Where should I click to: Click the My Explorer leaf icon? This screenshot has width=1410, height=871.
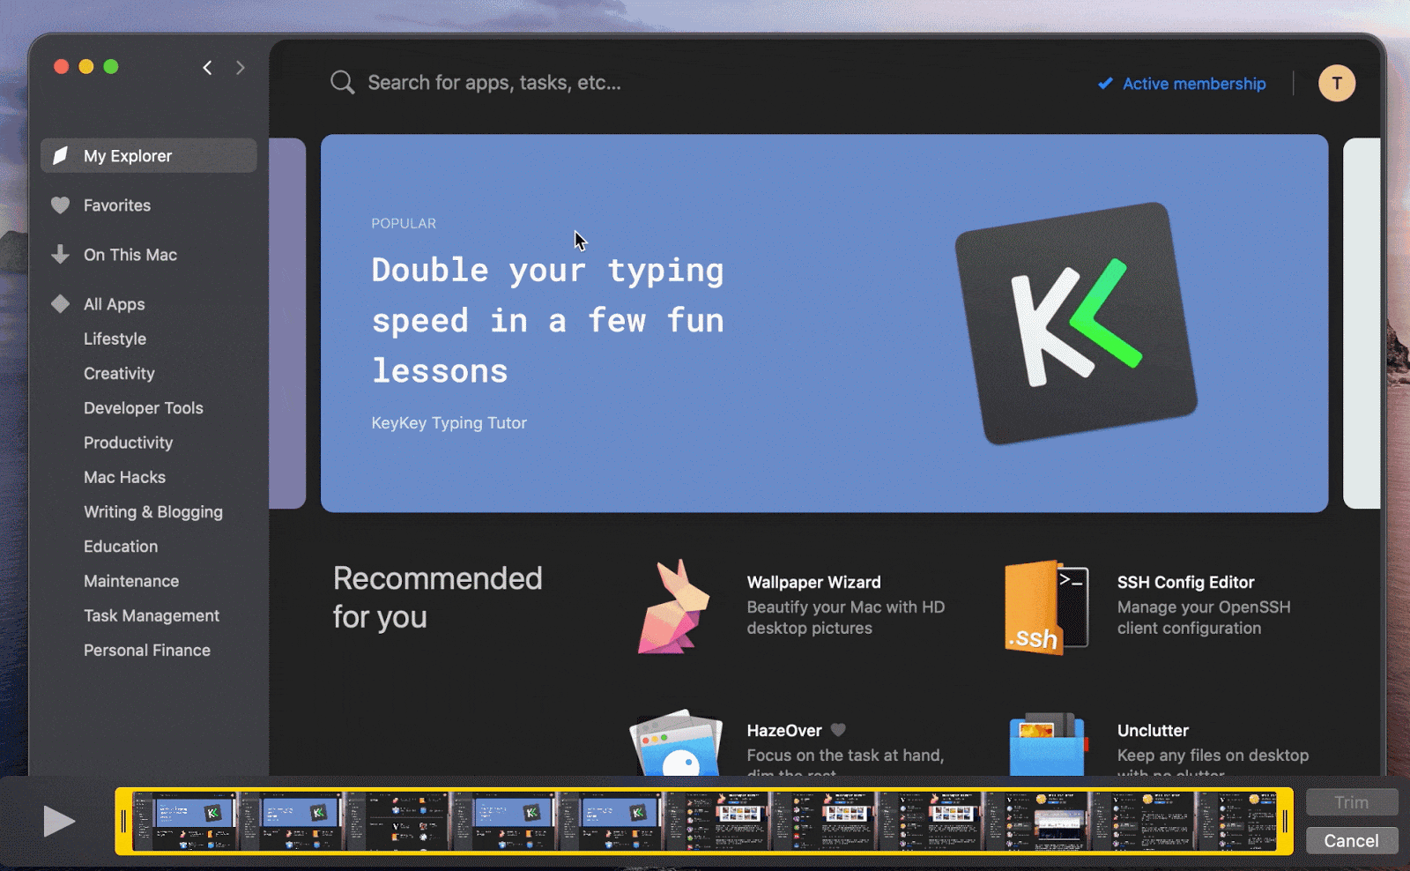pyautogui.click(x=60, y=156)
